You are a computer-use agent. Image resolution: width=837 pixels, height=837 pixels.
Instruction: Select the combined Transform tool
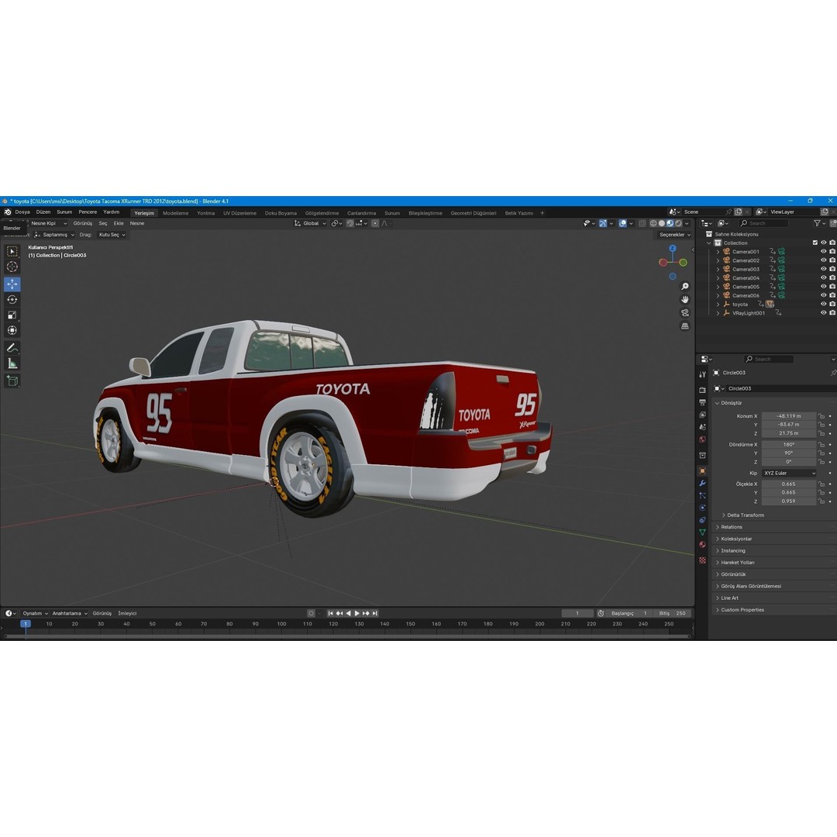pyautogui.click(x=12, y=330)
